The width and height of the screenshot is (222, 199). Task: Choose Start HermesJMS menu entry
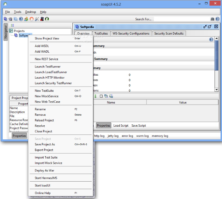point(61,178)
